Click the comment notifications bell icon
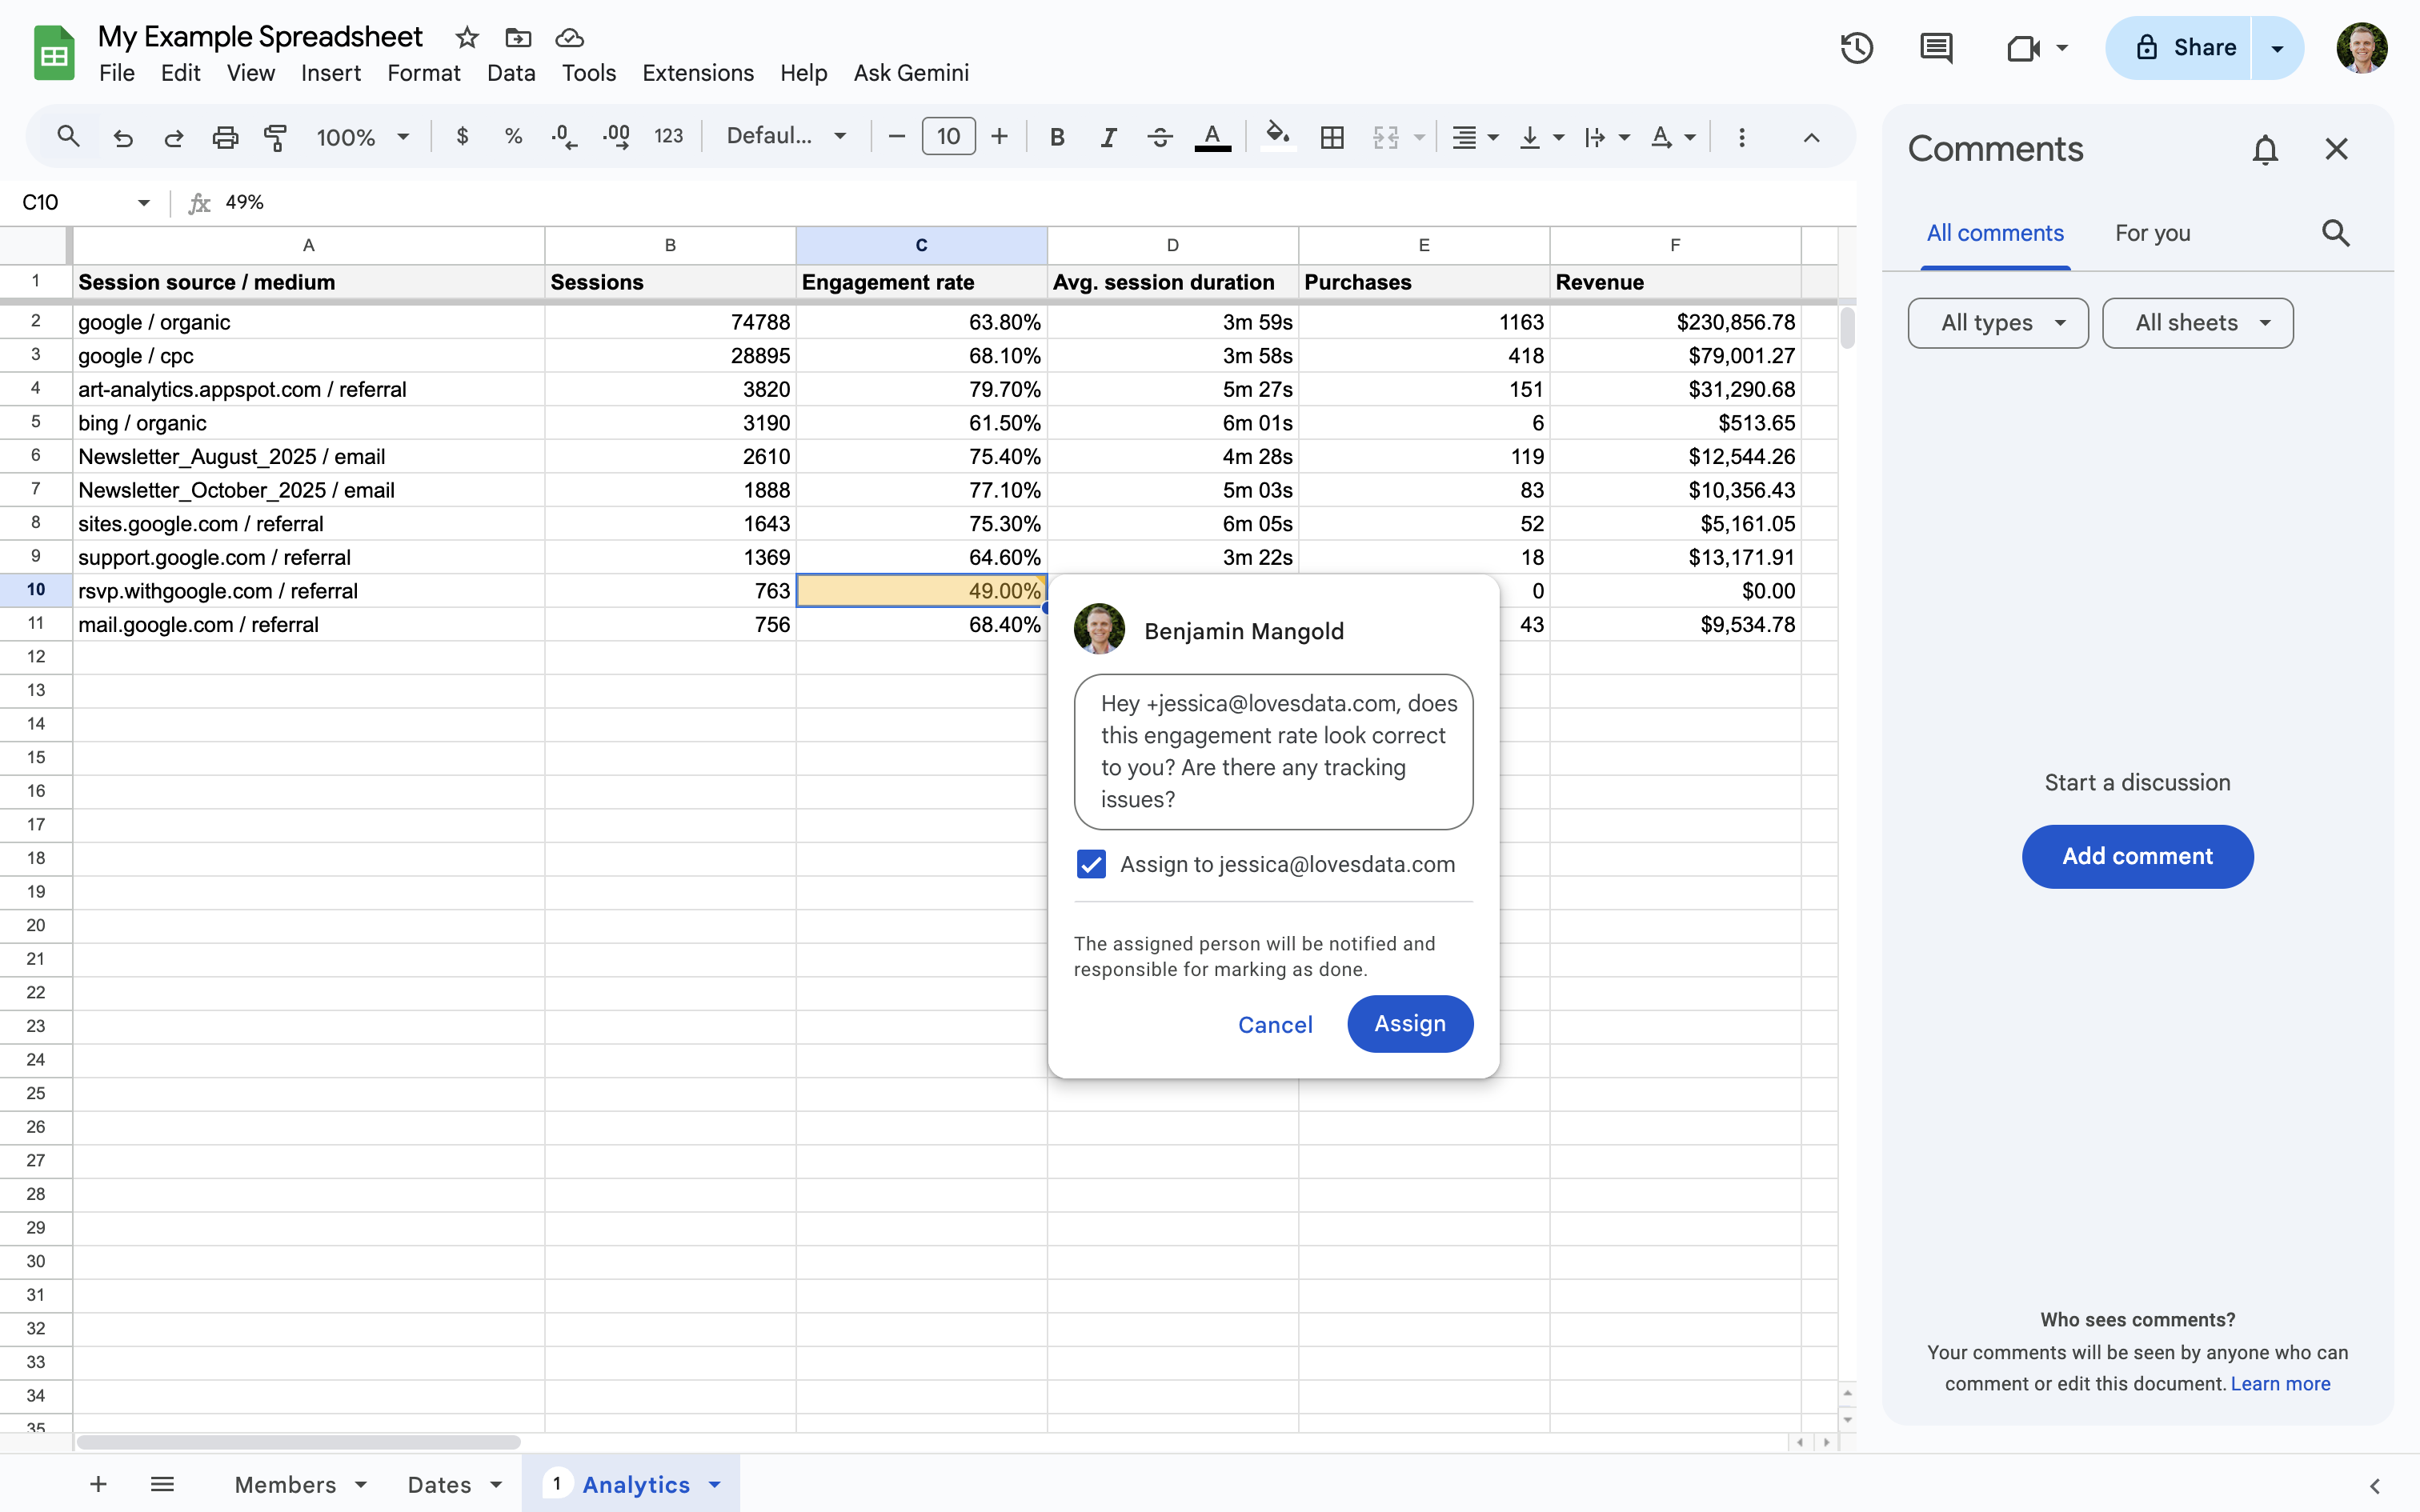The height and width of the screenshot is (1512, 2420). (x=2264, y=149)
